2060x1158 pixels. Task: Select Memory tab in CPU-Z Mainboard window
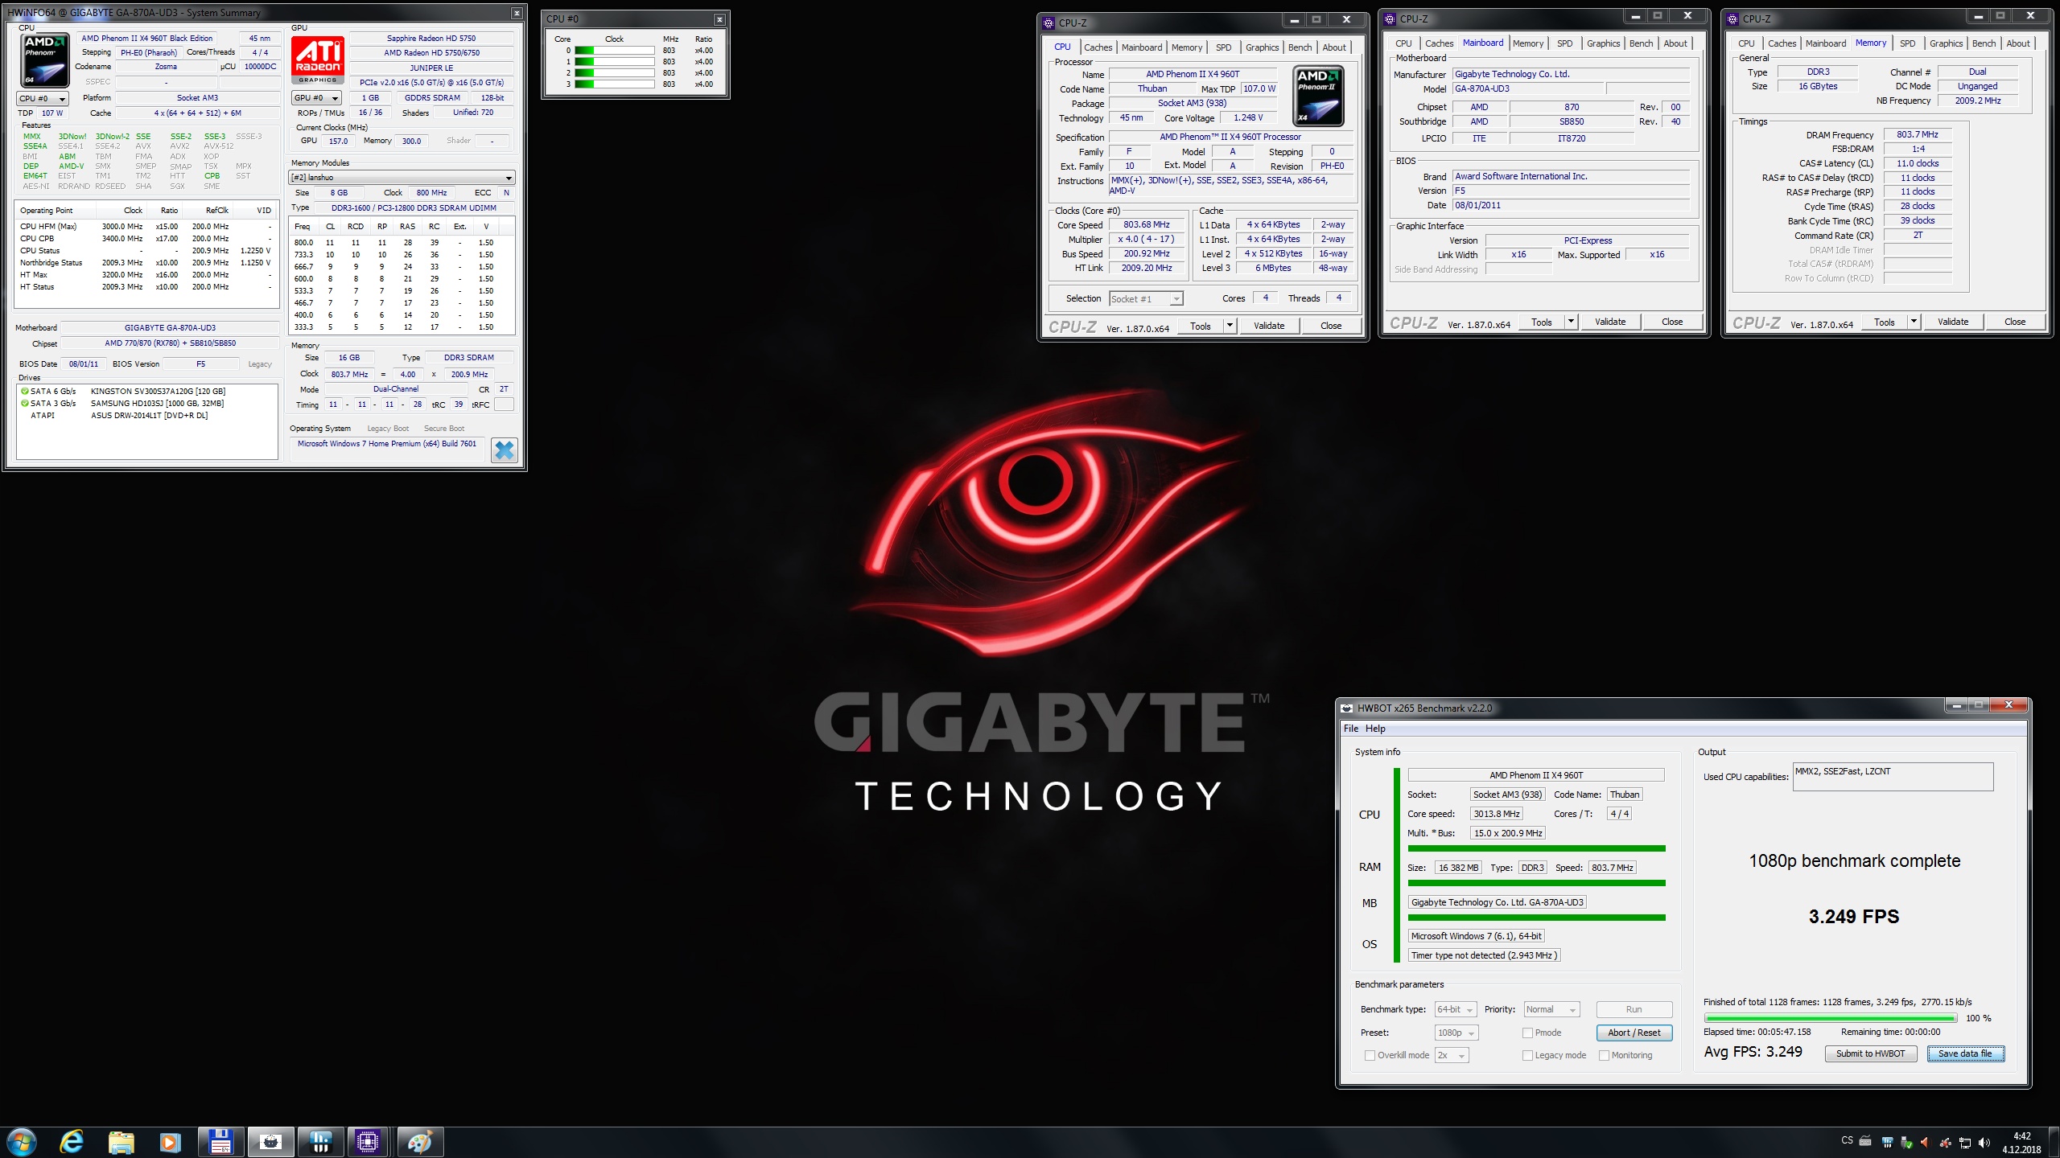point(1527,43)
